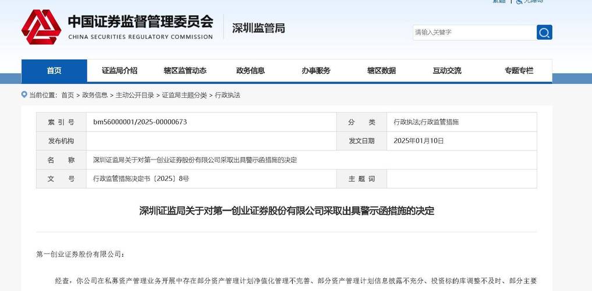Click the 中国证券监督管理委员会 title text
This screenshot has width=592, height=291.
140,22
